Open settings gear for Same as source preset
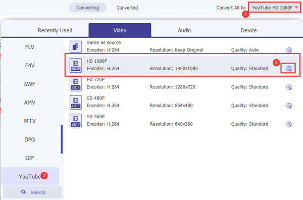This screenshot has width=303, height=200. coord(289,50)
